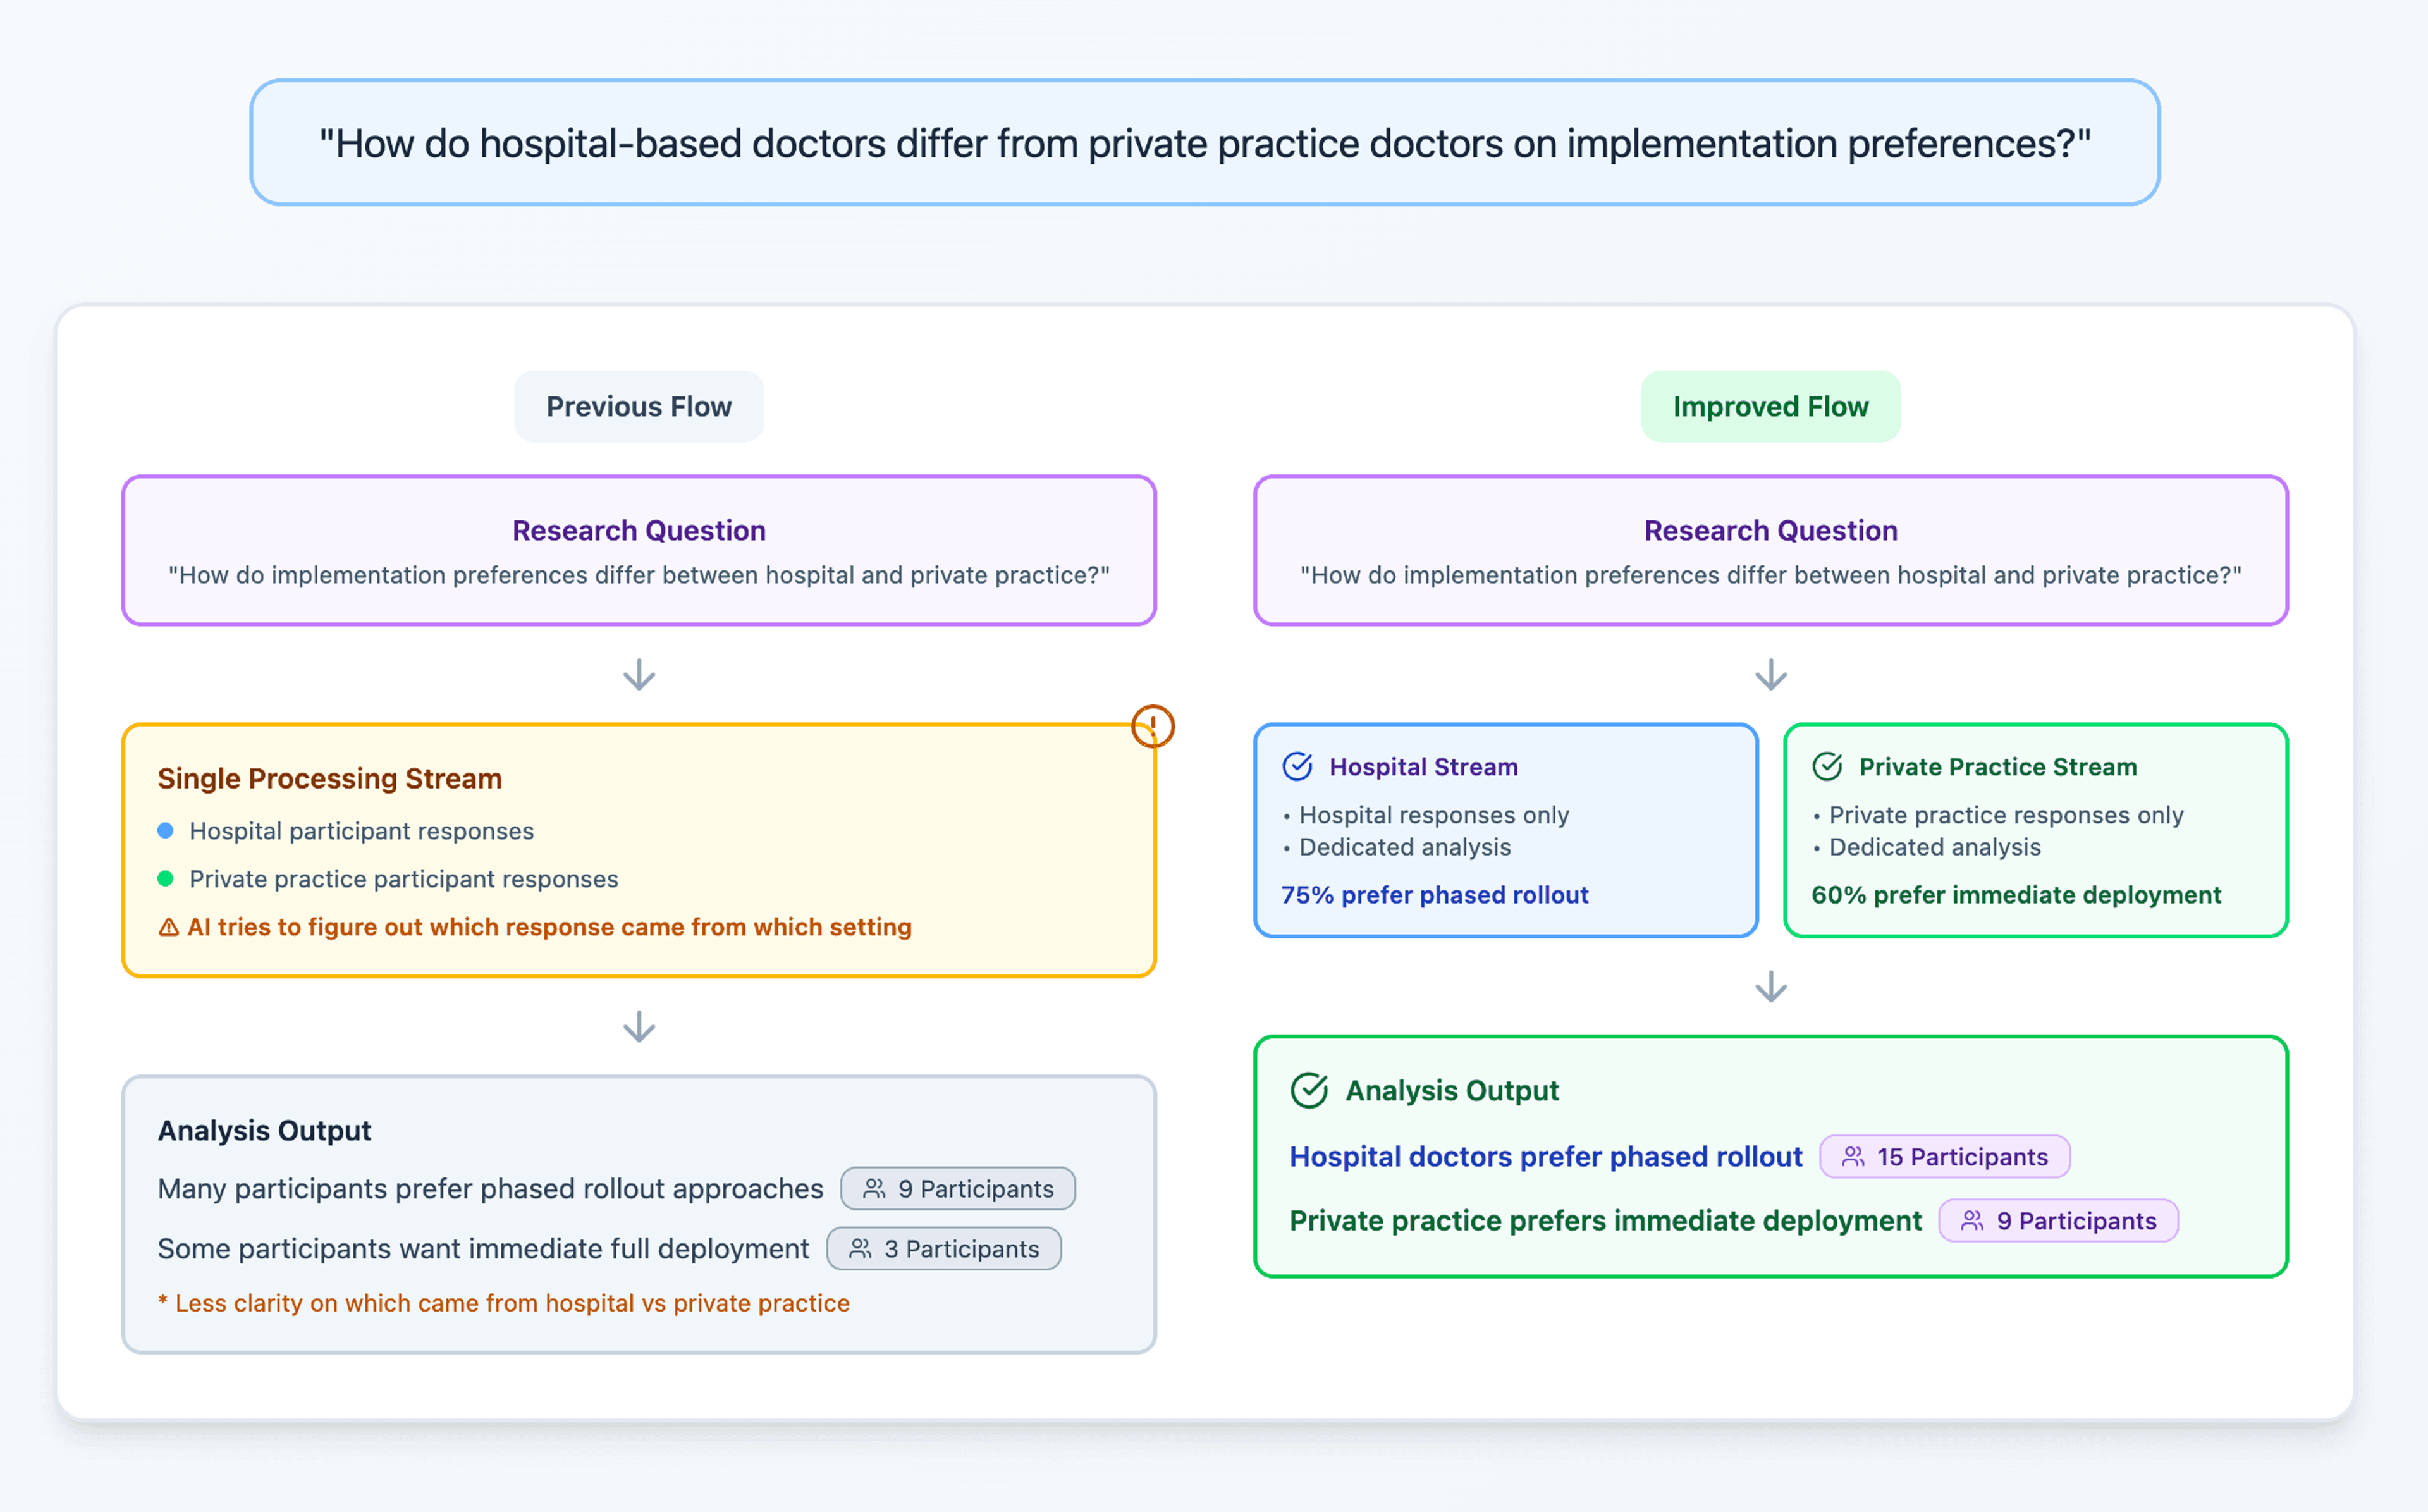The width and height of the screenshot is (2428, 1512).
Task: Click 'Research Question' heading in Improved Flow
Action: 1770,531
